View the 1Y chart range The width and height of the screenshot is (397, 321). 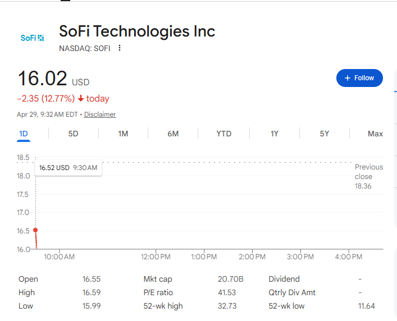click(275, 134)
